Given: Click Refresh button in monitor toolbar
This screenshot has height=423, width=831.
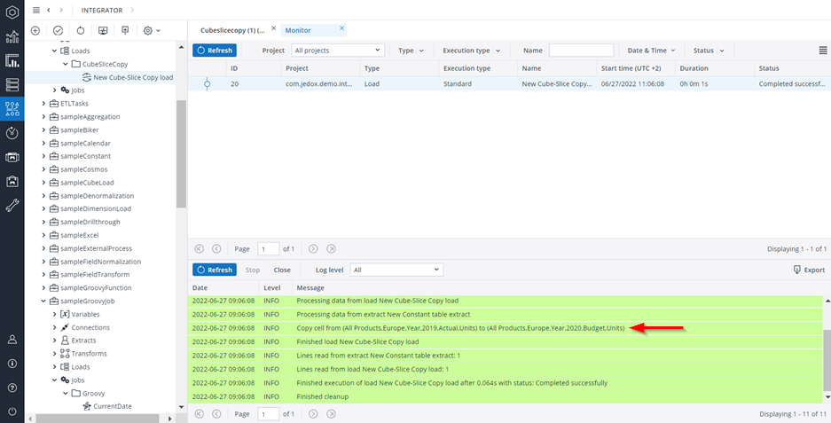Looking at the screenshot, I should (x=215, y=51).
